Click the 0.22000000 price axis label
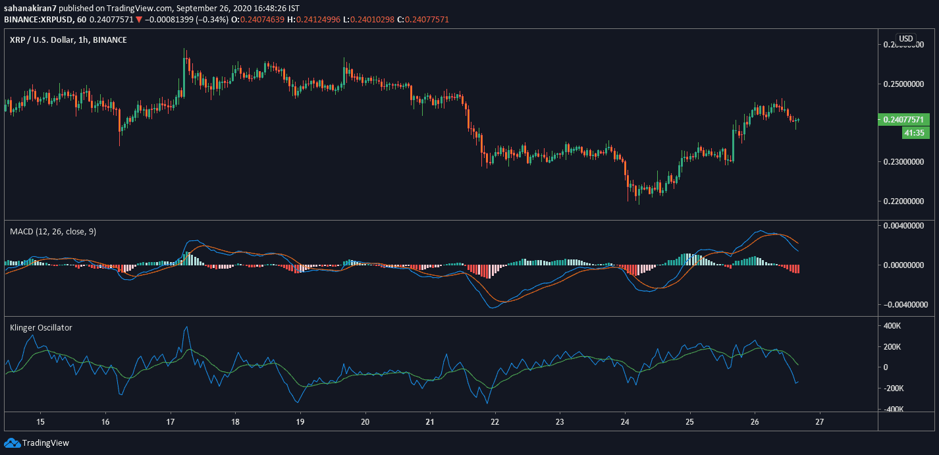 (x=903, y=201)
